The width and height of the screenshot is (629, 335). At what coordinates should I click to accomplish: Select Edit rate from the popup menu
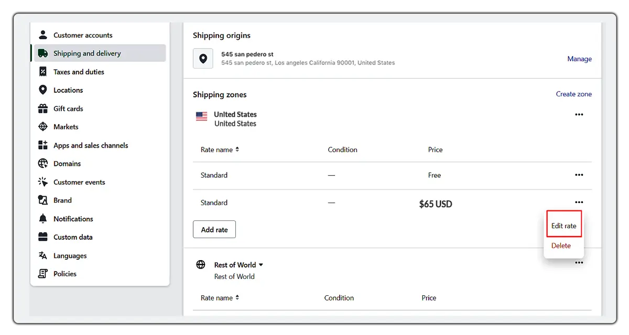pos(564,226)
